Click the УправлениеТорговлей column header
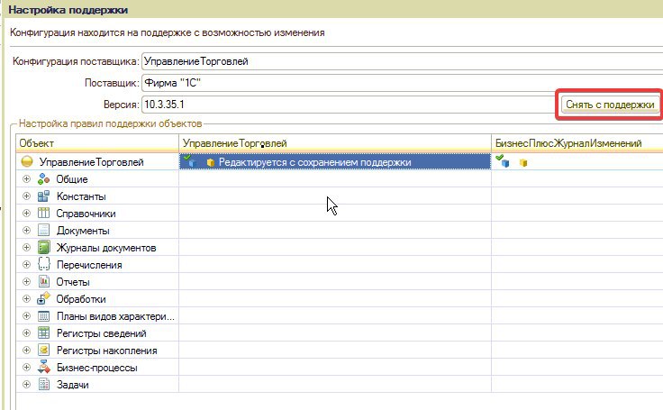663x410 pixels. [x=335, y=143]
